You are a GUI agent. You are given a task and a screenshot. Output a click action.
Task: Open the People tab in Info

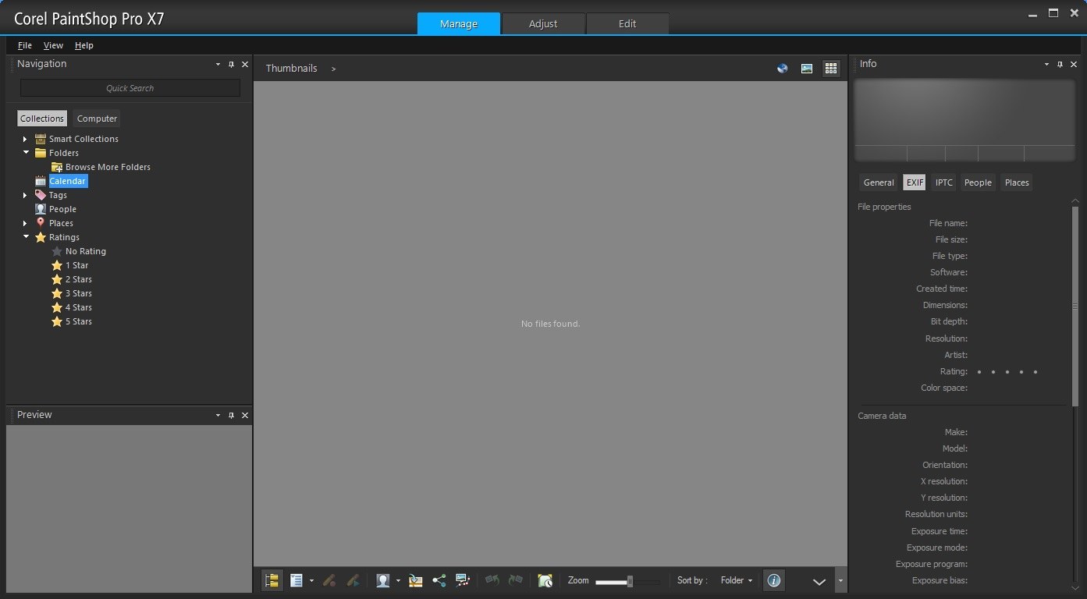coord(978,183)
